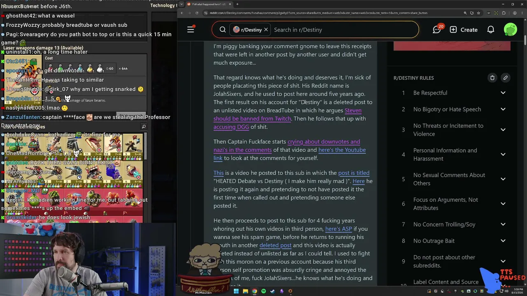Open the 'deleted post' link
Viewport: 527px width, 296px height.
(x=275, y=245)
